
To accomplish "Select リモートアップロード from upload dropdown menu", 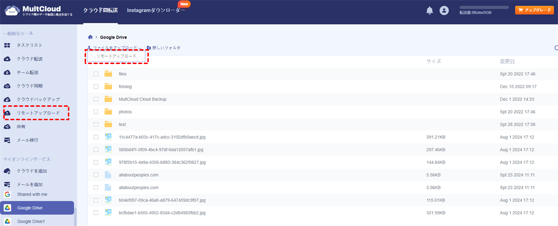I will tap(116, 56).
